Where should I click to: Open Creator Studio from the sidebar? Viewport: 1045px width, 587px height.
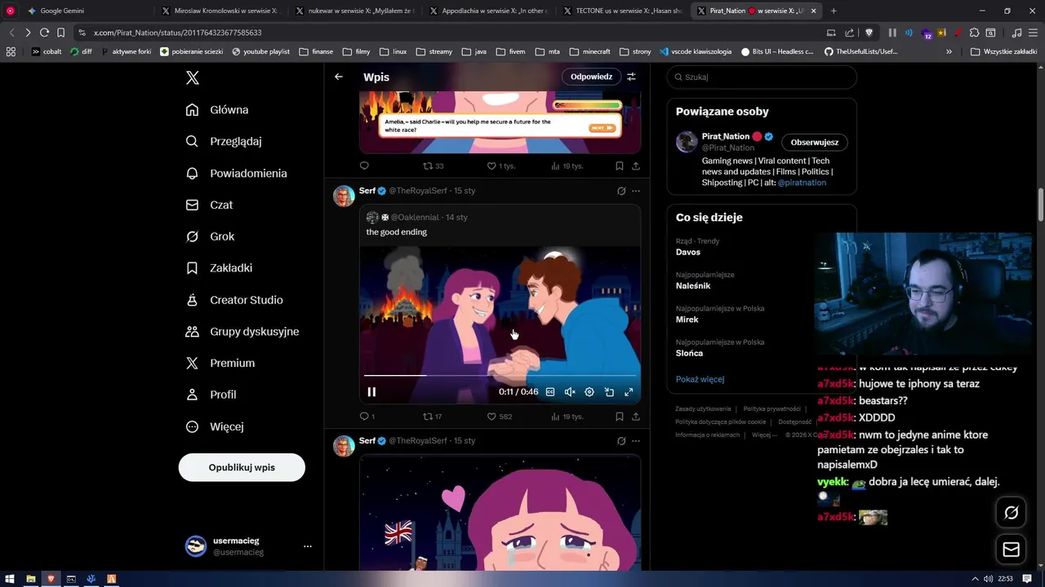(234, 300)
